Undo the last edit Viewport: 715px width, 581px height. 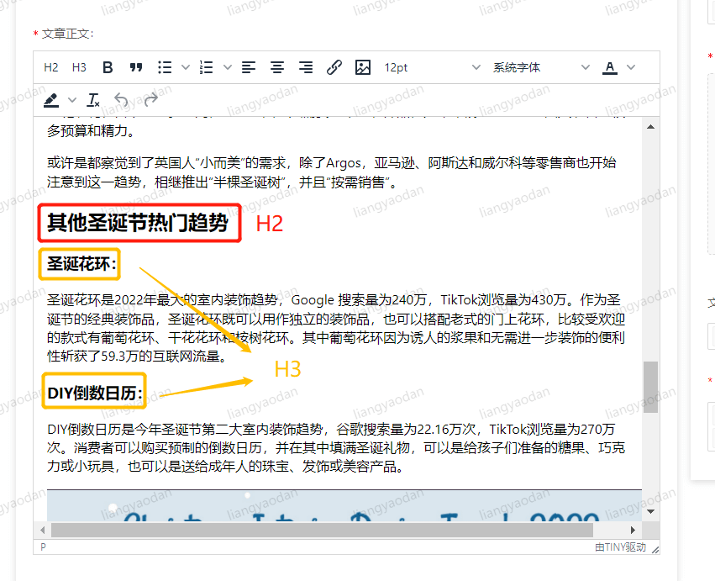pyautogui.click(x=122, y=100)
